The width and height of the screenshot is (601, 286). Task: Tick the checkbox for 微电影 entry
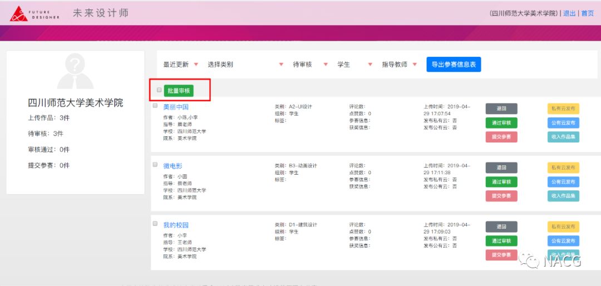155,165
